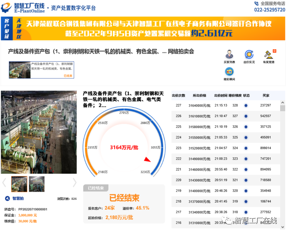Click the 所出价格 column header
Image resolution: width=286 pixels, height=233 pixels.
tap(199, 96)
